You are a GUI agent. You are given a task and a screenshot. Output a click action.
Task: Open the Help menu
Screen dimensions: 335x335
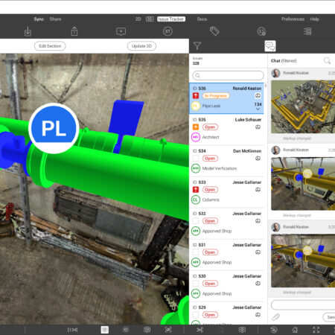314,19
